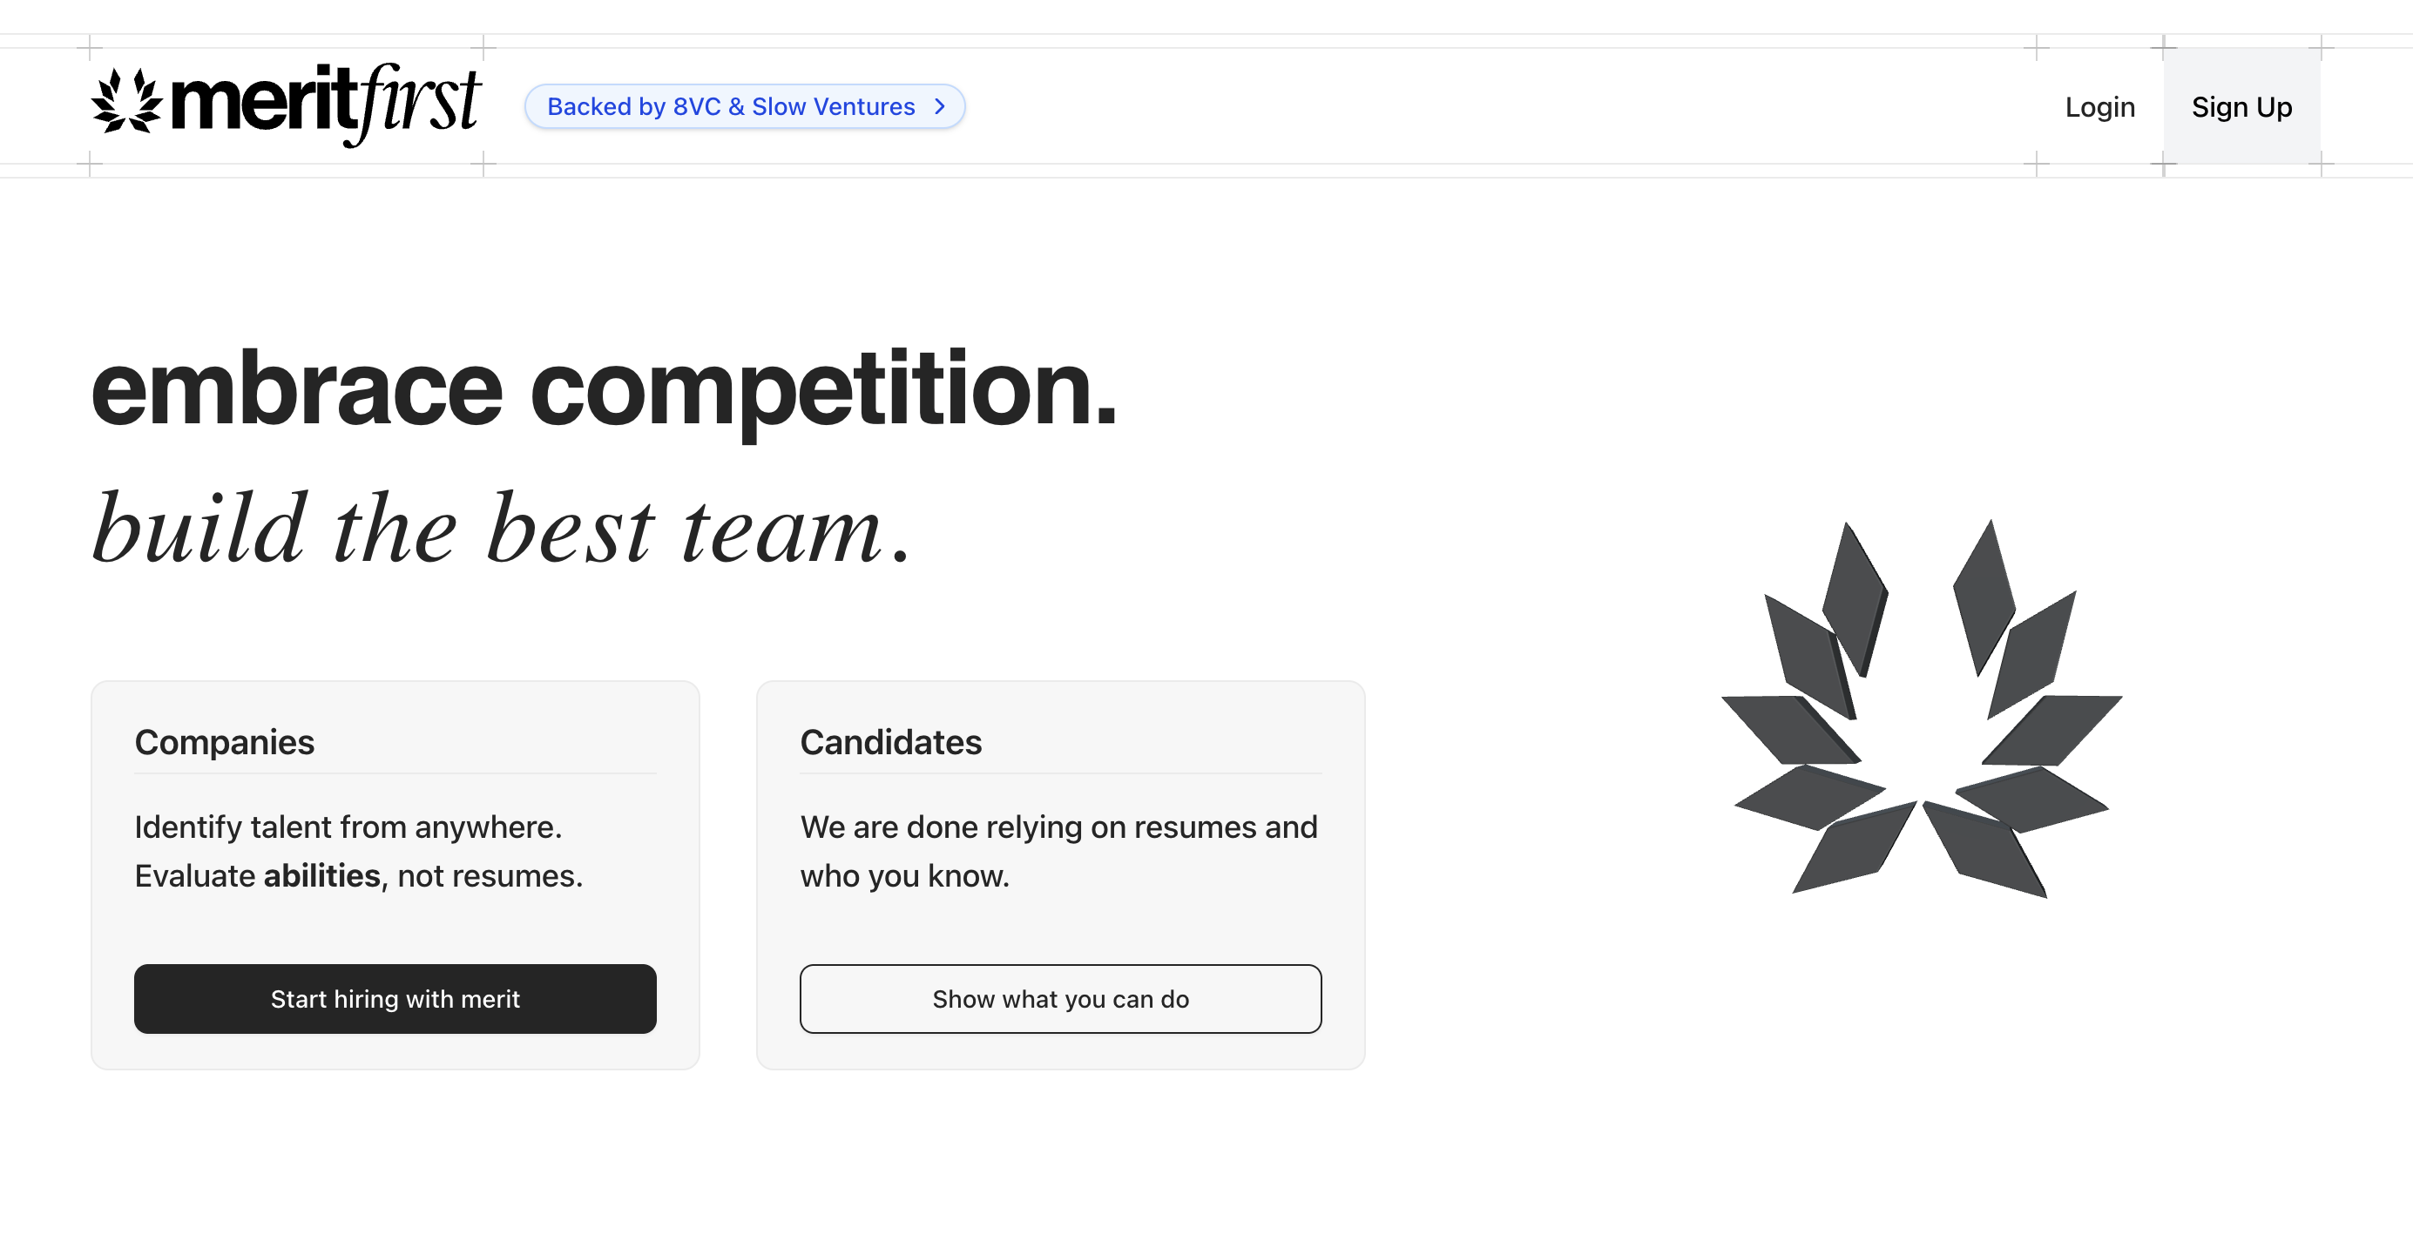
Task: Click "not resumes." in the Companies card
Action: coord(490,875)
